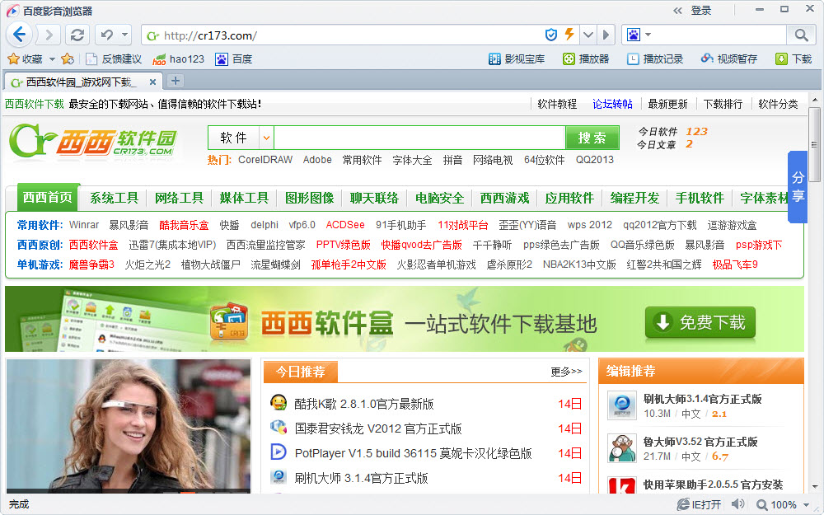Close the 西西软件园 tab
This screenshot has height=515, width=824.
click(152, 82)
